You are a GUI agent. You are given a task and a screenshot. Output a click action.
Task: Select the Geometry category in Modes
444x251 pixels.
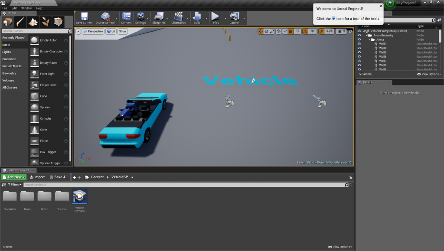point(9,73)
